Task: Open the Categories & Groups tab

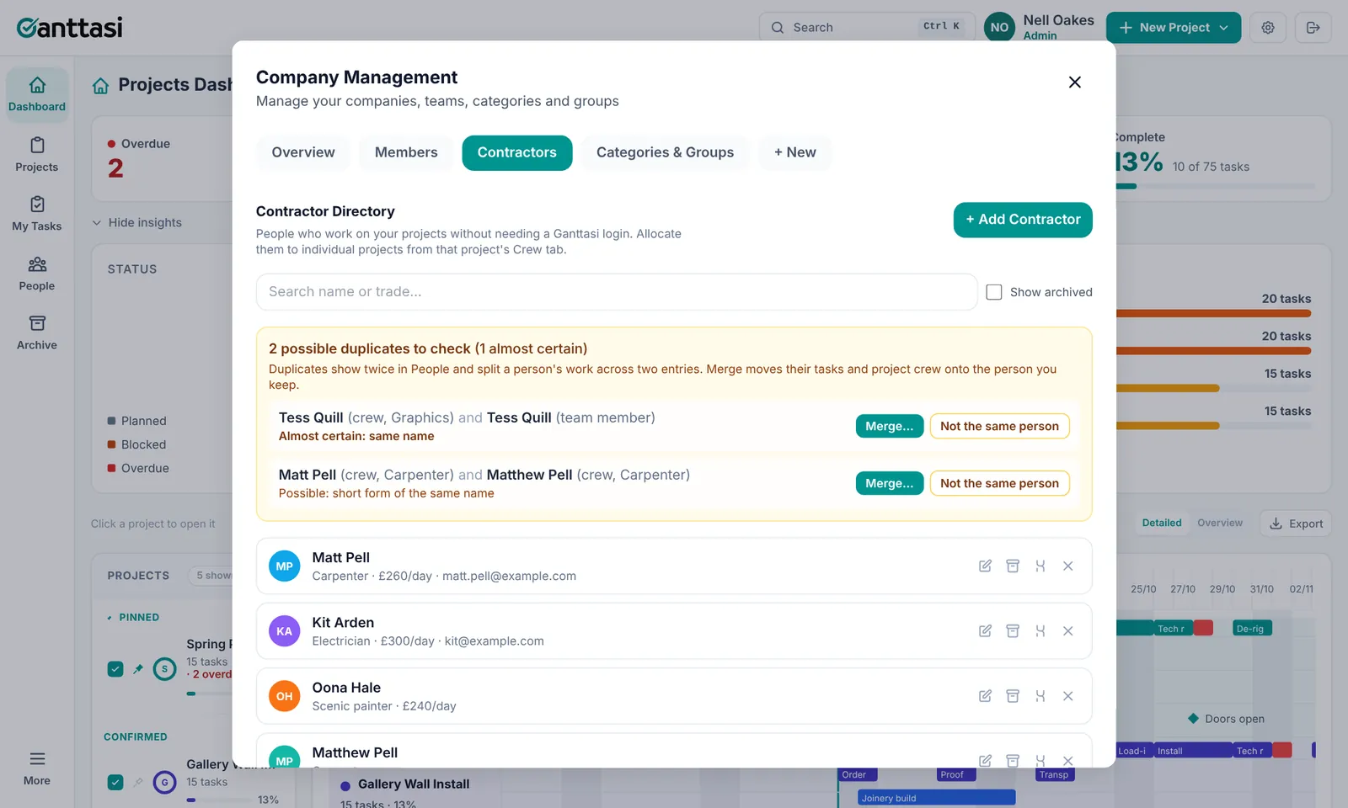Action: pos(665,152)
